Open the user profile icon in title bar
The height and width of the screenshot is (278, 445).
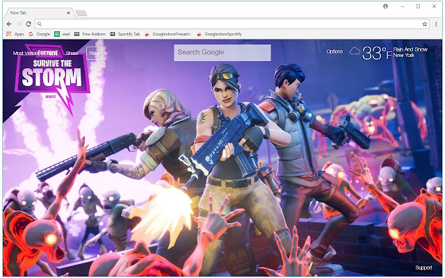(385, 6)
